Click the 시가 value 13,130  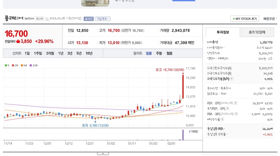click(82, 43)
